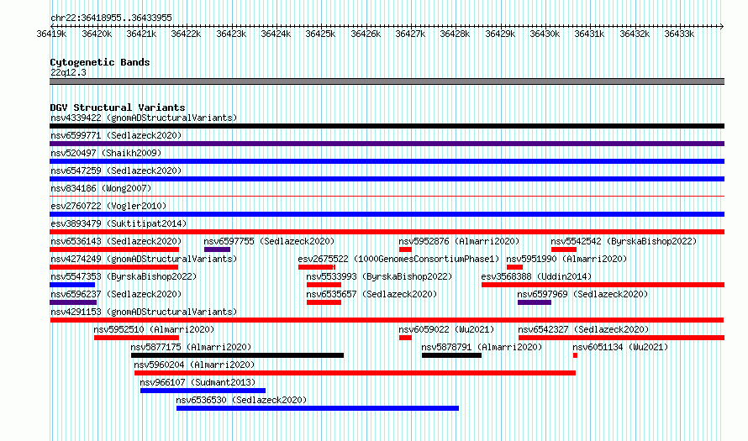Select nsv6542327 (Sedlazeck2020) label

(x=583, y=329)
